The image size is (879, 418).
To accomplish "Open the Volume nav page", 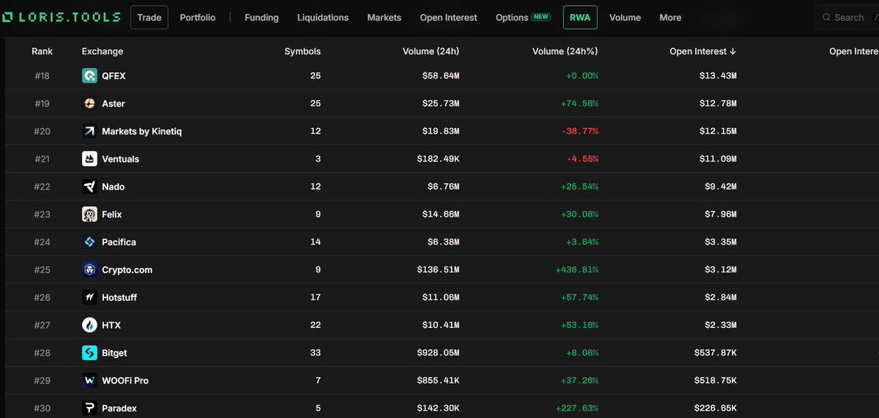I will point(625,18).
